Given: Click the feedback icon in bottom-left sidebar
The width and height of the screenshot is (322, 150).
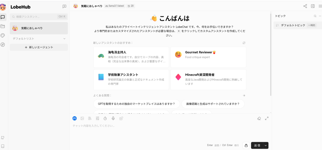Looking at the screenshot, I should click(3, 138).
